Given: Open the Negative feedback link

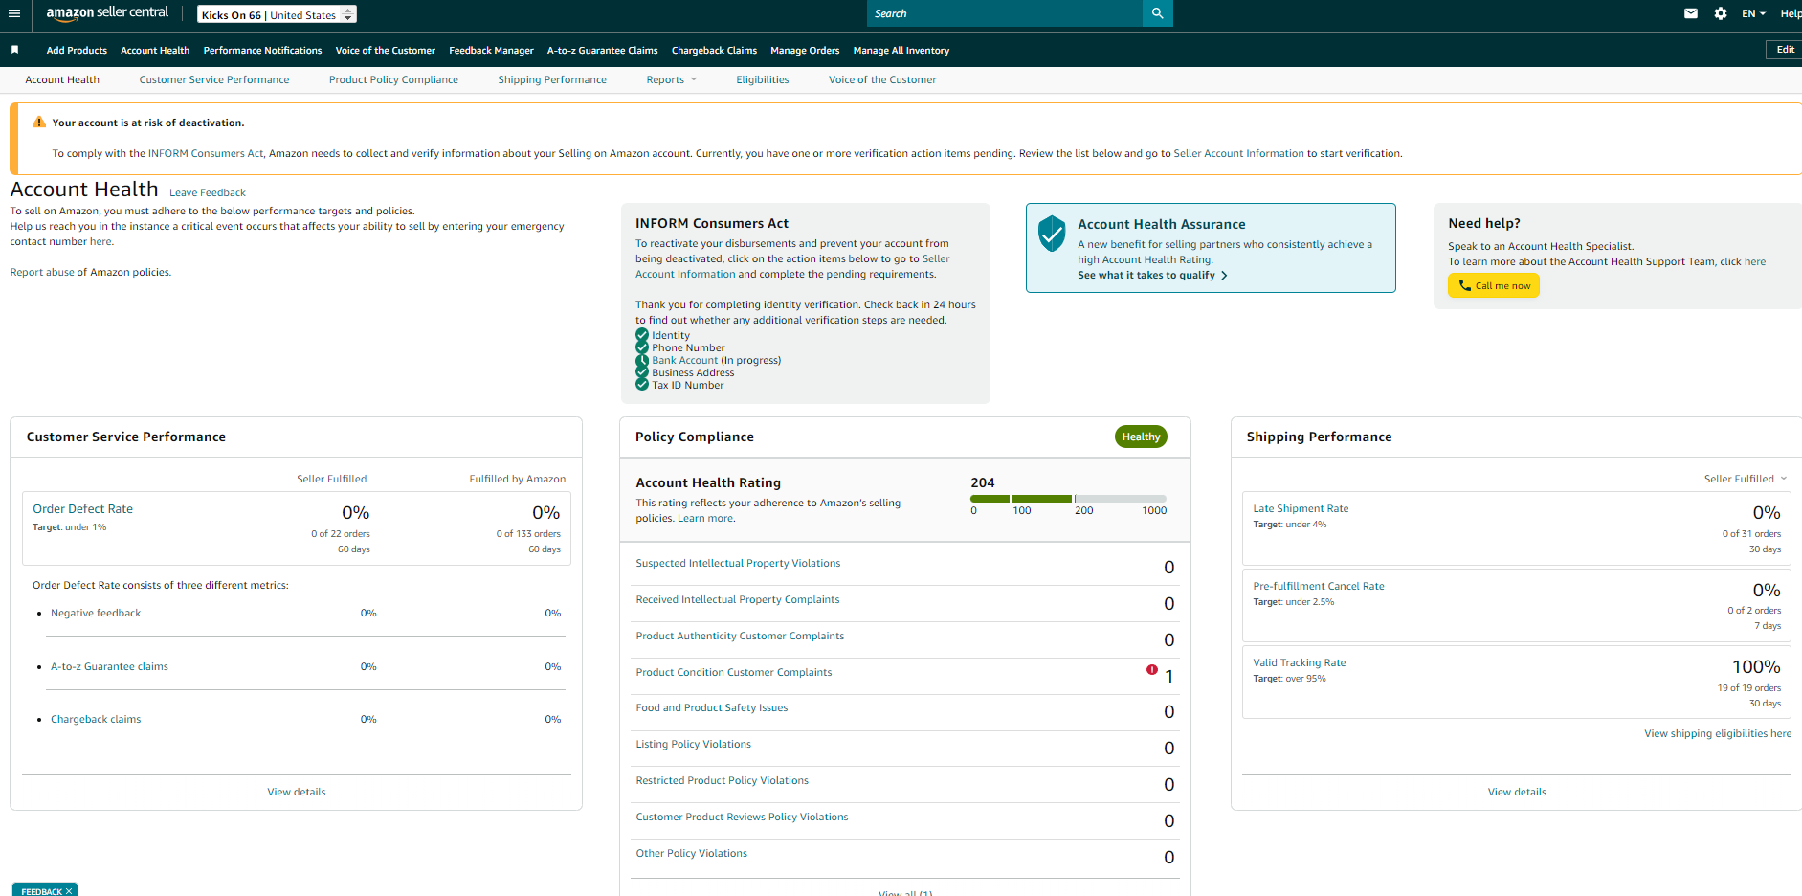Looking at the screenshot, I should coord(96,613).
